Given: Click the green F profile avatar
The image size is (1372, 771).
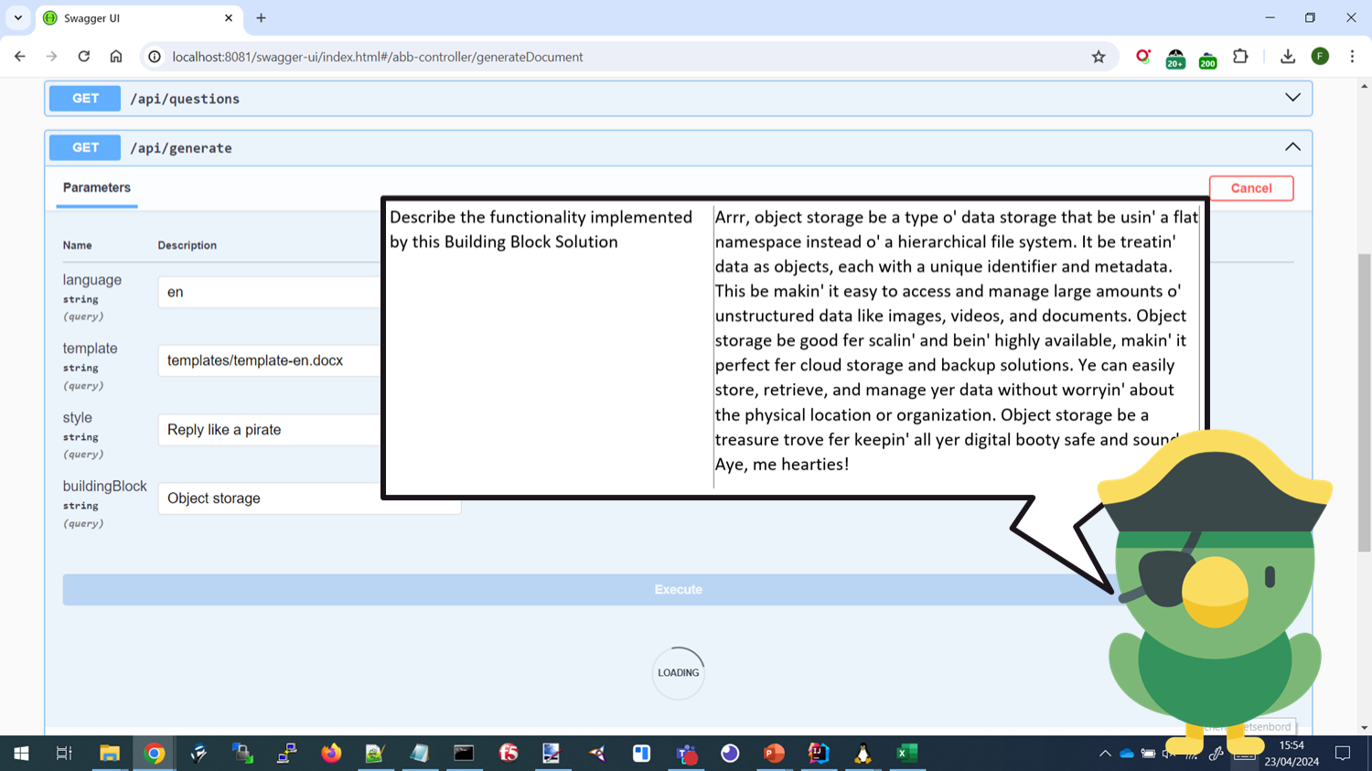Looking at the screenshot, I should [x=1320, y=57].
